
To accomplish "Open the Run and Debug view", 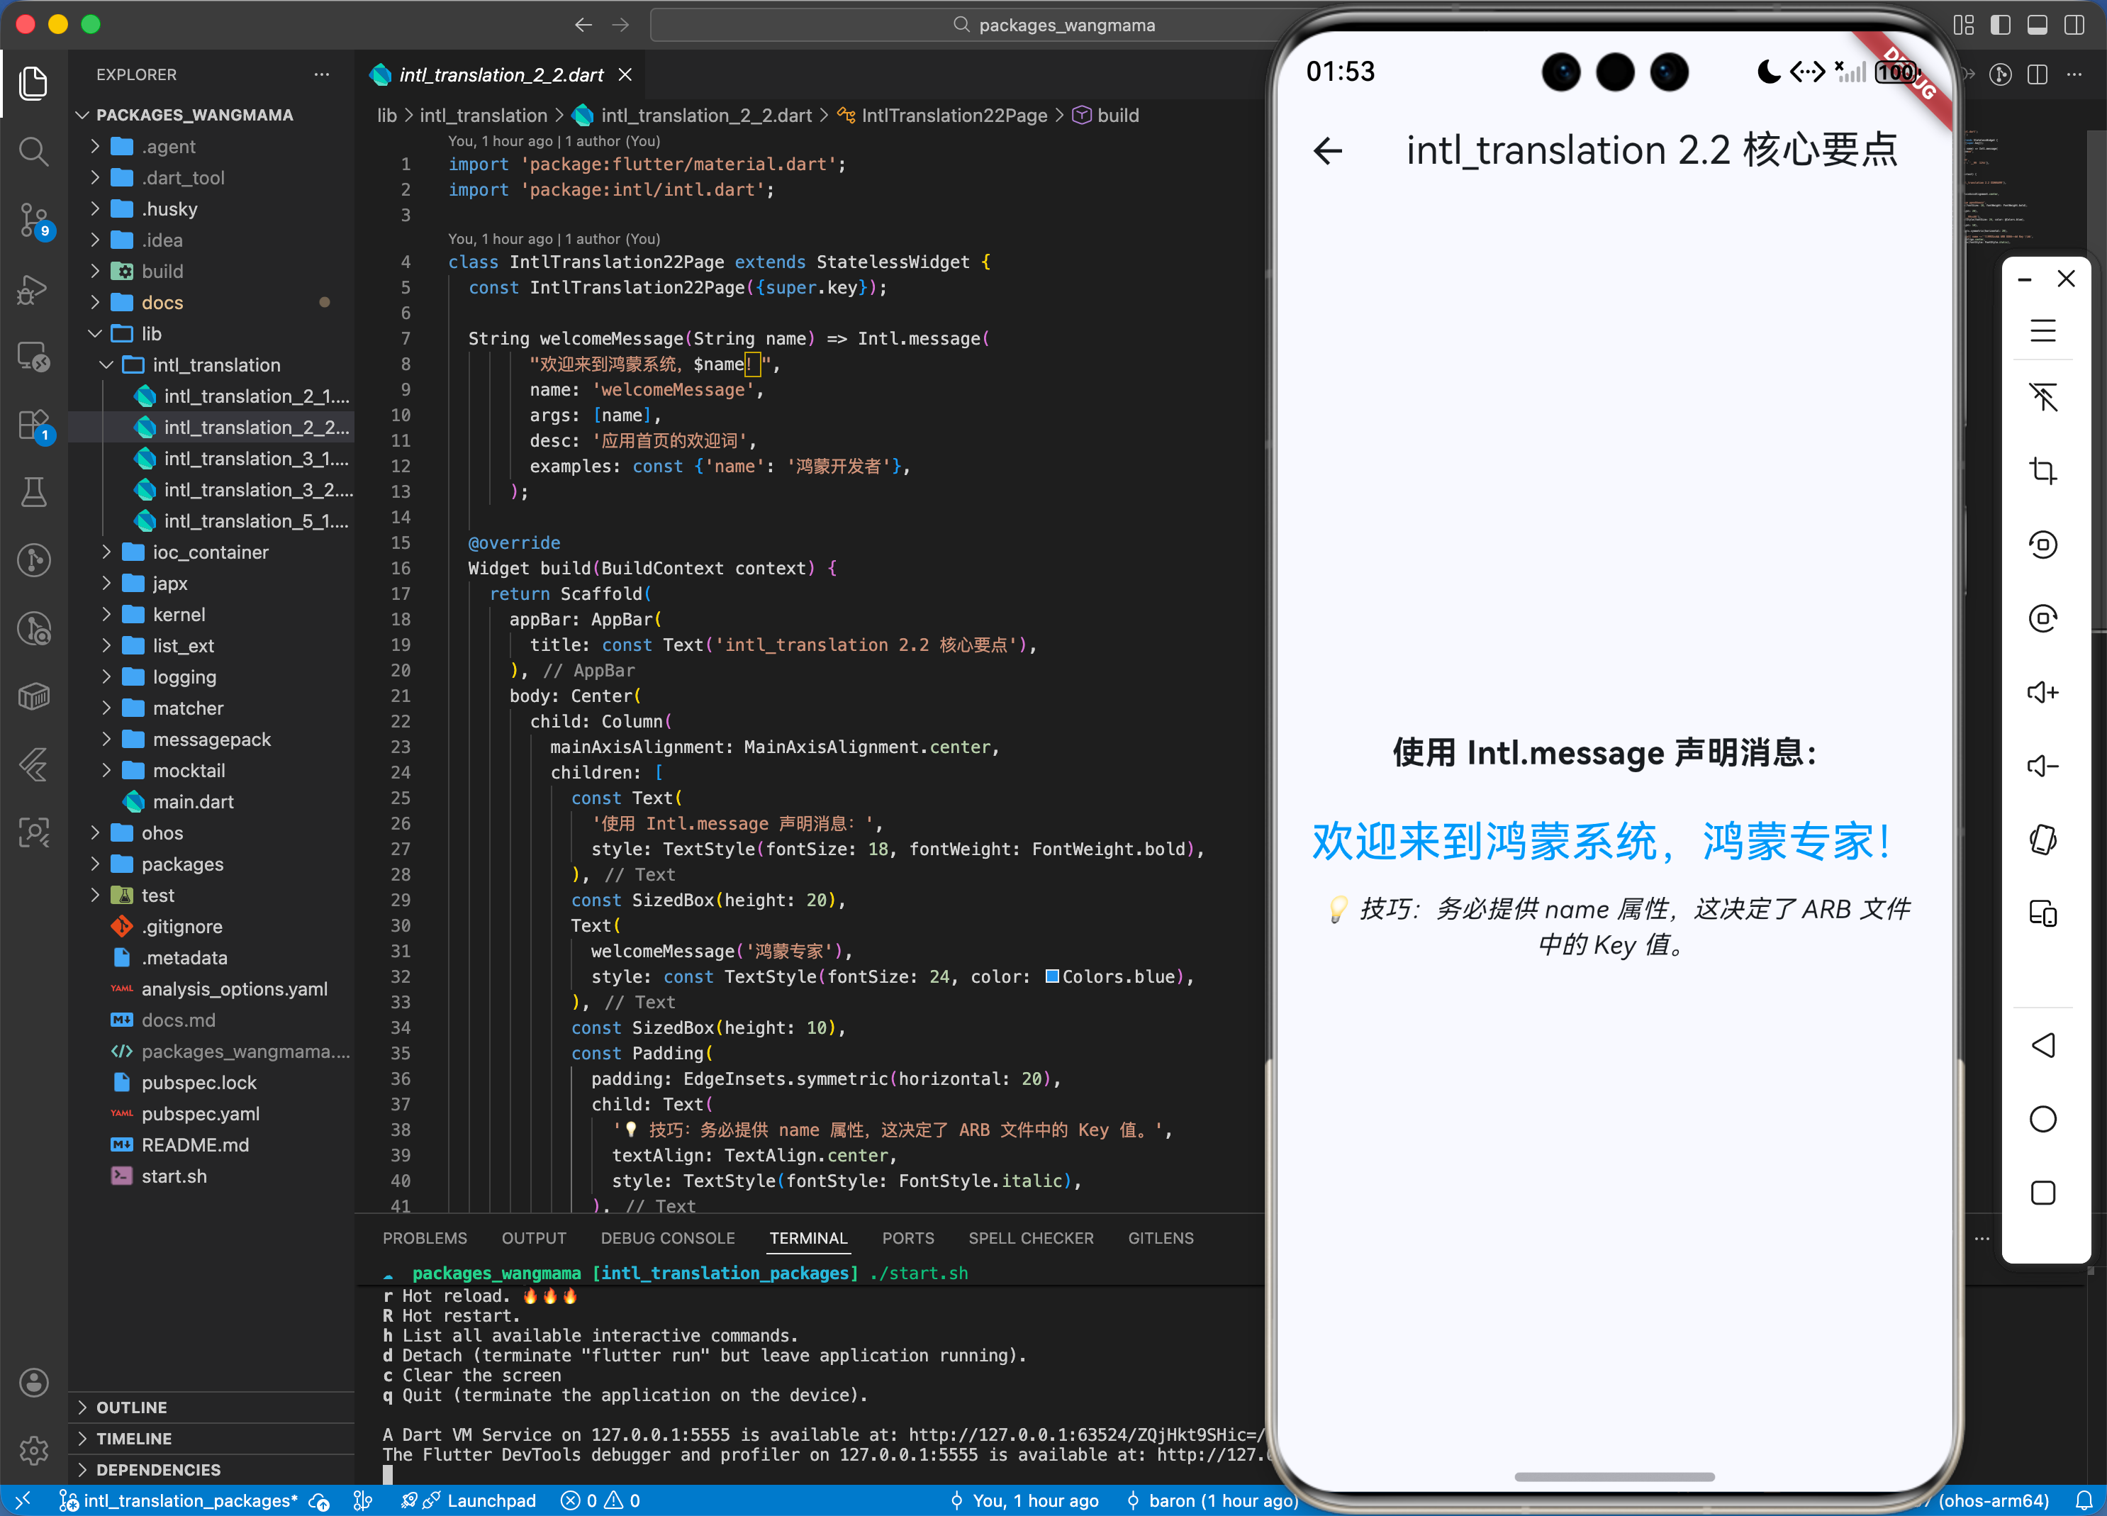I will [x=33, y=289].
